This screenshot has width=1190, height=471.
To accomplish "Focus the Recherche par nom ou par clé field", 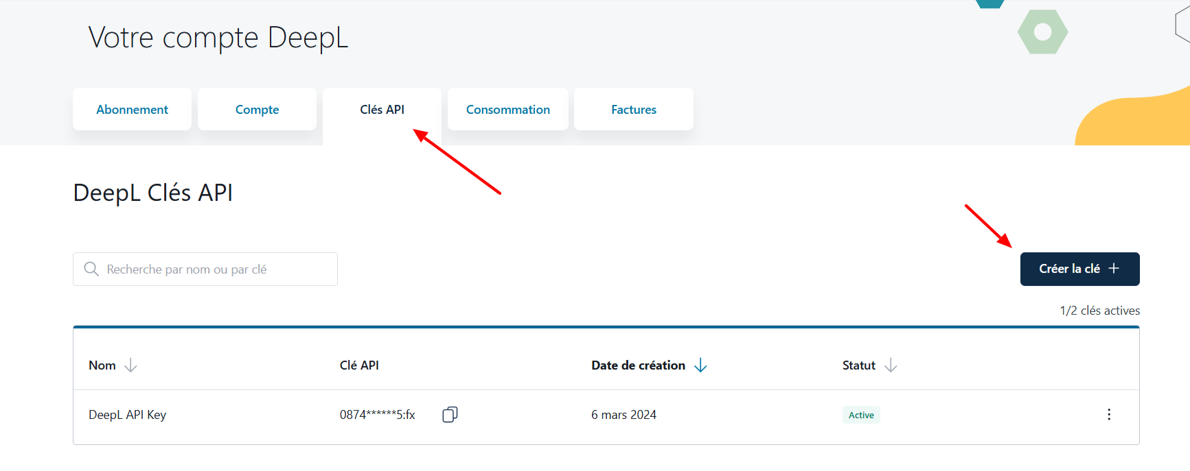I will [x=205, y=269].
